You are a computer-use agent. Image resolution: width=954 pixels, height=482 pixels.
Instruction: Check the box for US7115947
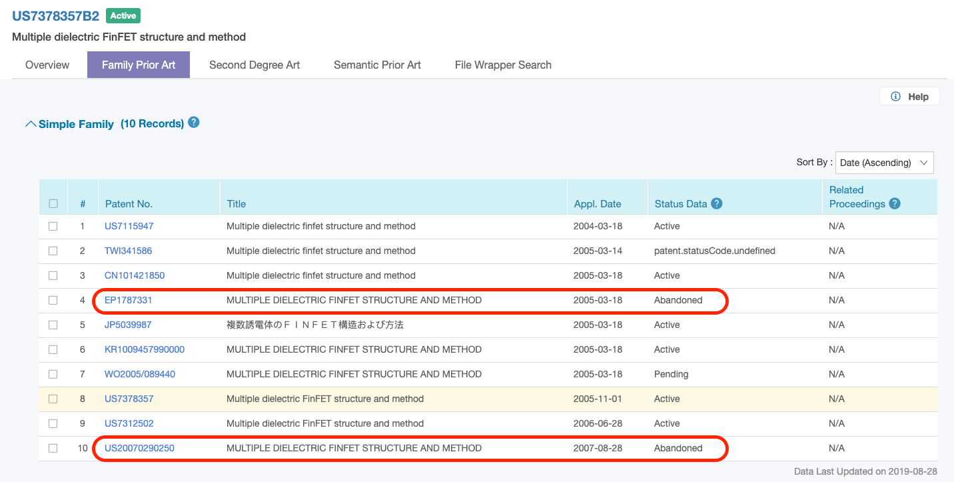pos(53,227)
